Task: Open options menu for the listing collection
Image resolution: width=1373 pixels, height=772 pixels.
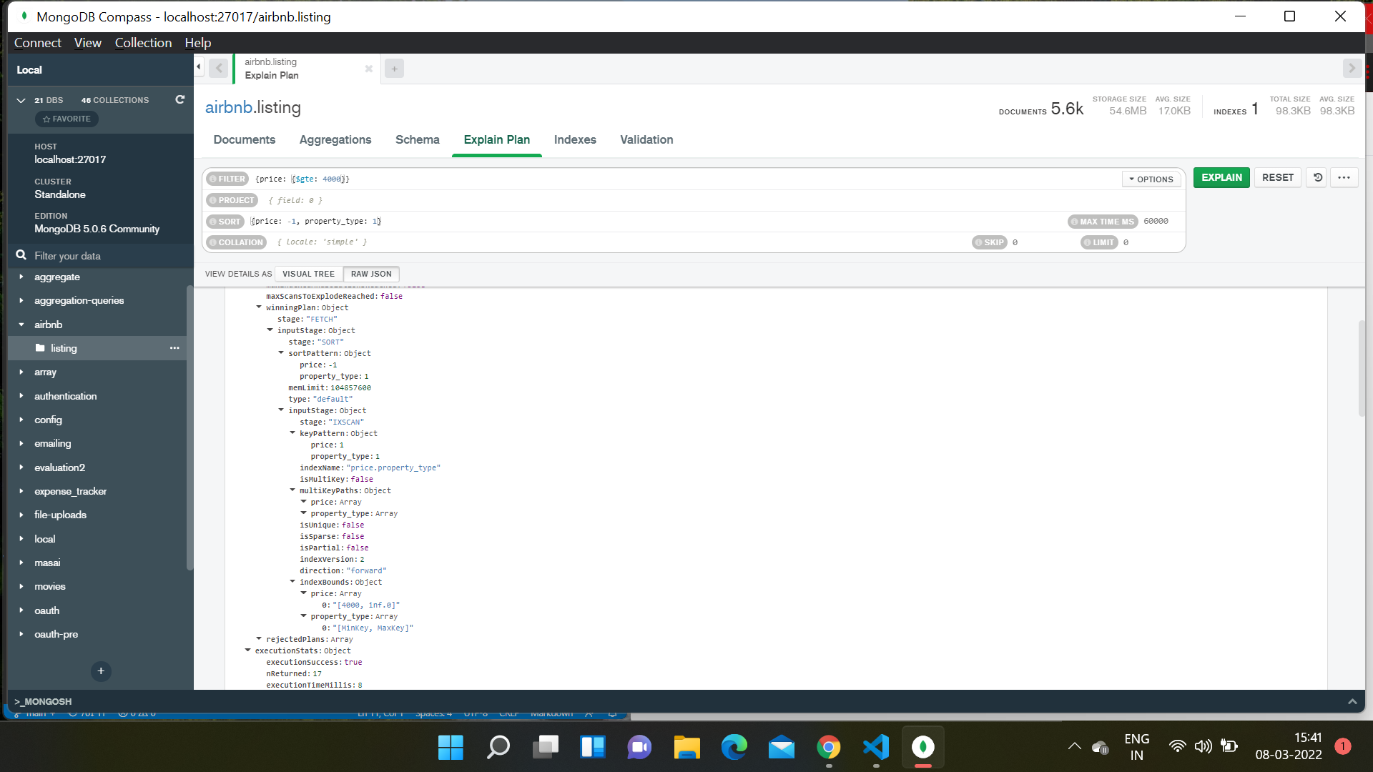Action: click(x=174, y=348)
